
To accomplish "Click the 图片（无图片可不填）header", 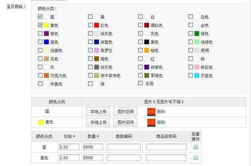I will click(x=164, y=102).
